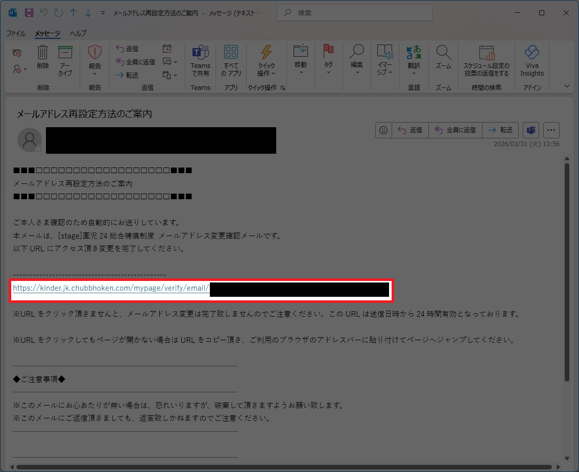Share the message via Teamsで共有
This screenshot has height=472, width=579.
tap(200, 60)
